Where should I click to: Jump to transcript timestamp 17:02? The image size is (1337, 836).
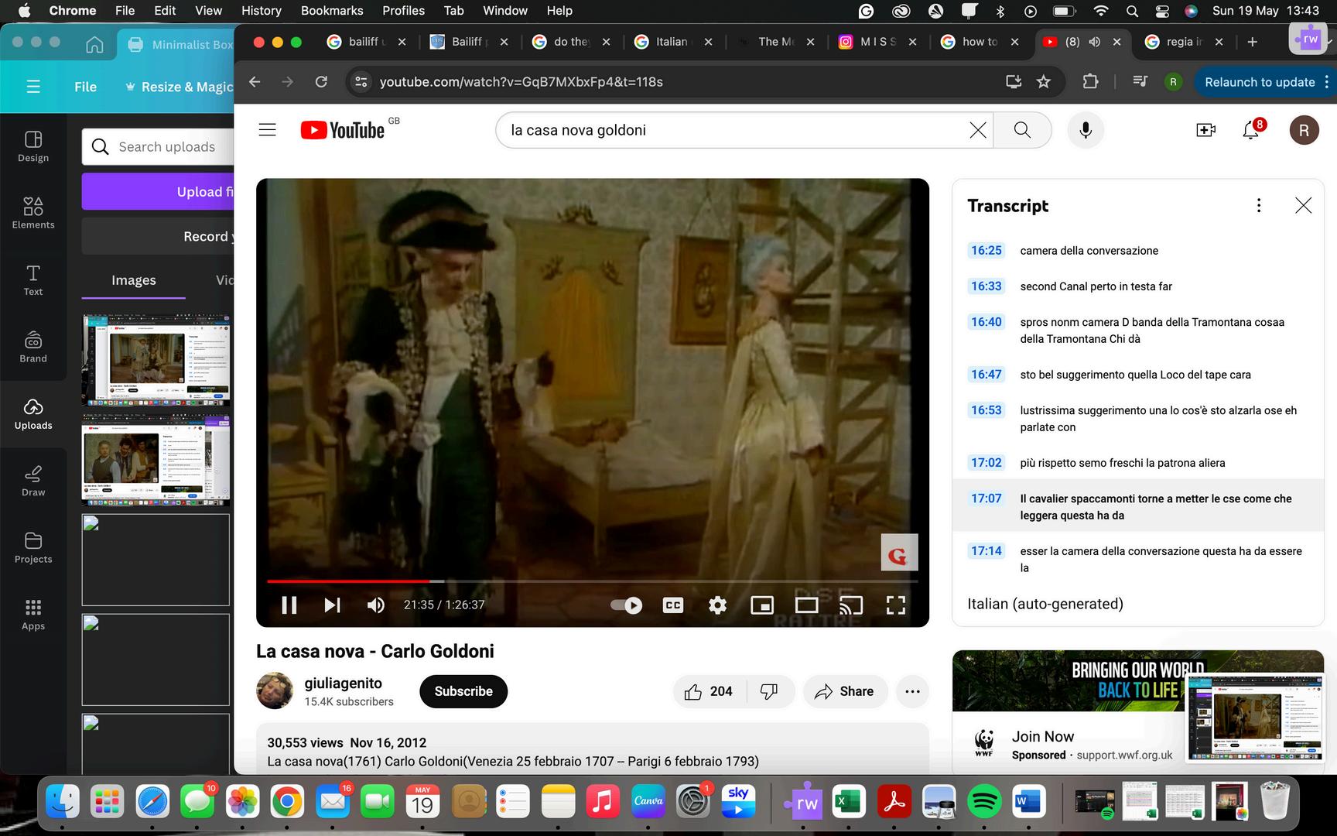point(987,463)
